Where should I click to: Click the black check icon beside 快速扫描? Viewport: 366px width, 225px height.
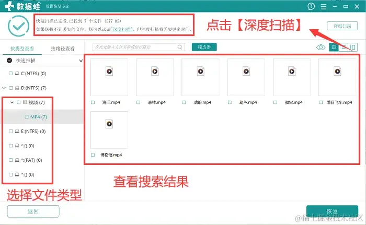point(9,61)
